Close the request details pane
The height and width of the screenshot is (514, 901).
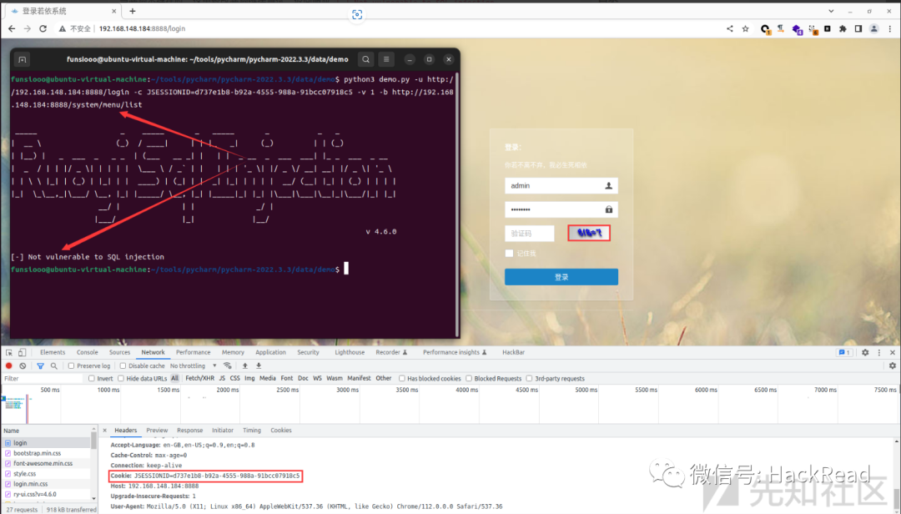coord(104,430)
